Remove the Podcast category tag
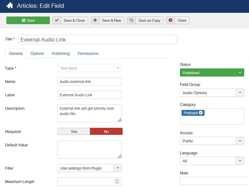The height and width of the screenshot is (188, 249). click(x=201, y=113)
